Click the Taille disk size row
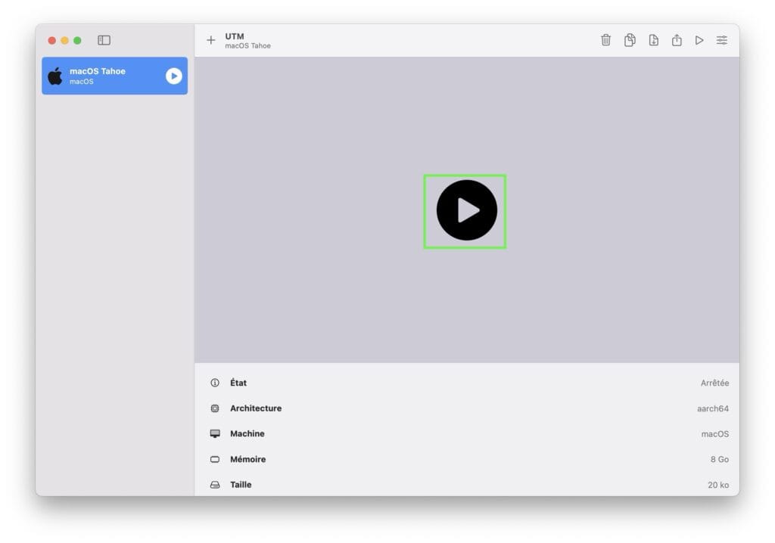 point(467,485)
